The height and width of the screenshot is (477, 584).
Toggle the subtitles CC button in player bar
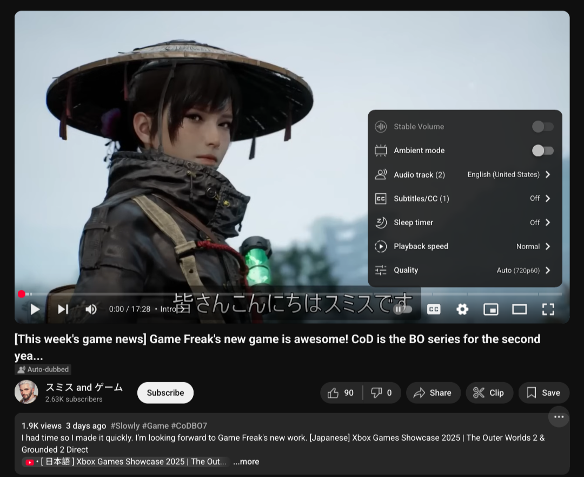434,309
